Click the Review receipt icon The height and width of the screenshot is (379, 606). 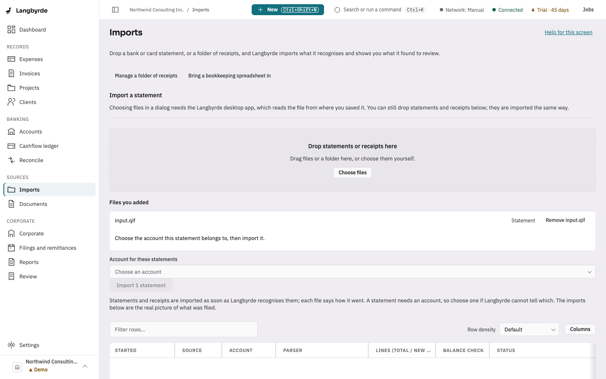11,276
